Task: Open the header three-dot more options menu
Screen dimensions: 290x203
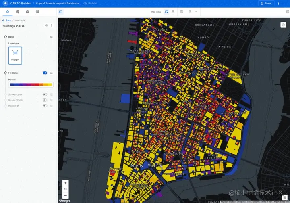Action: (278, 3)
